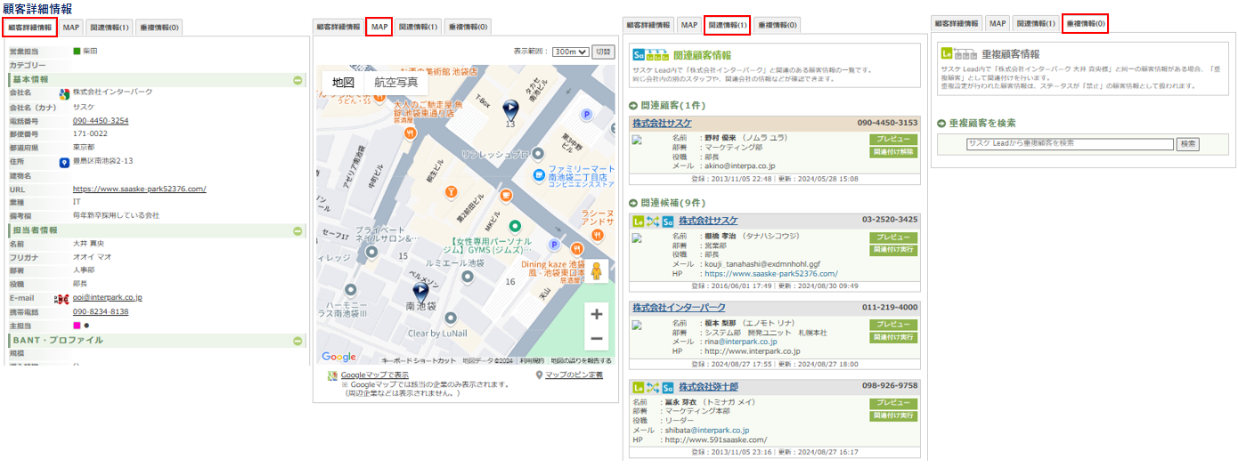Zoom out the map with minus button
Viewport: 1238px width, 467px height.
[597, 339]
